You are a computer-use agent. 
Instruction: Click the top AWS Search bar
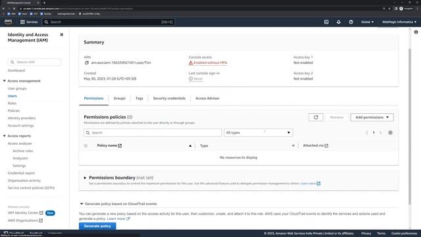click(109, 22)
